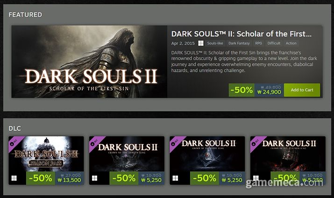Select the Action tag
Viewport: 334px width, 198px height.
291,43
